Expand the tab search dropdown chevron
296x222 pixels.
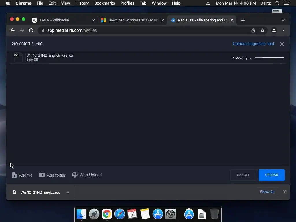click(x=283, y=20)
